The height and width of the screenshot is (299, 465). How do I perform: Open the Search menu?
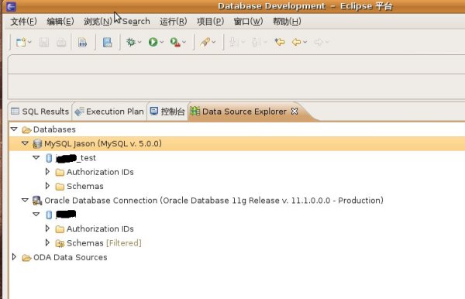pyautogui.click(x=136, y=22)
